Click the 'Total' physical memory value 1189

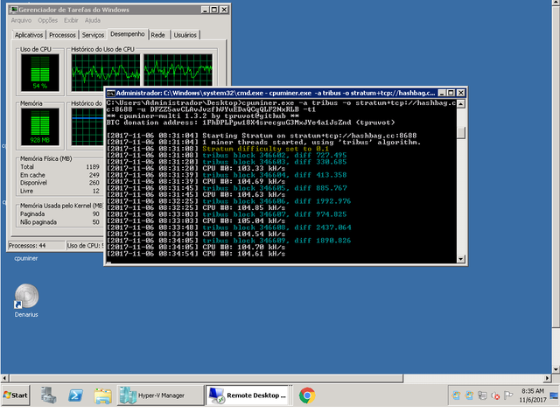pyautogui.click(x=93, y=167)
